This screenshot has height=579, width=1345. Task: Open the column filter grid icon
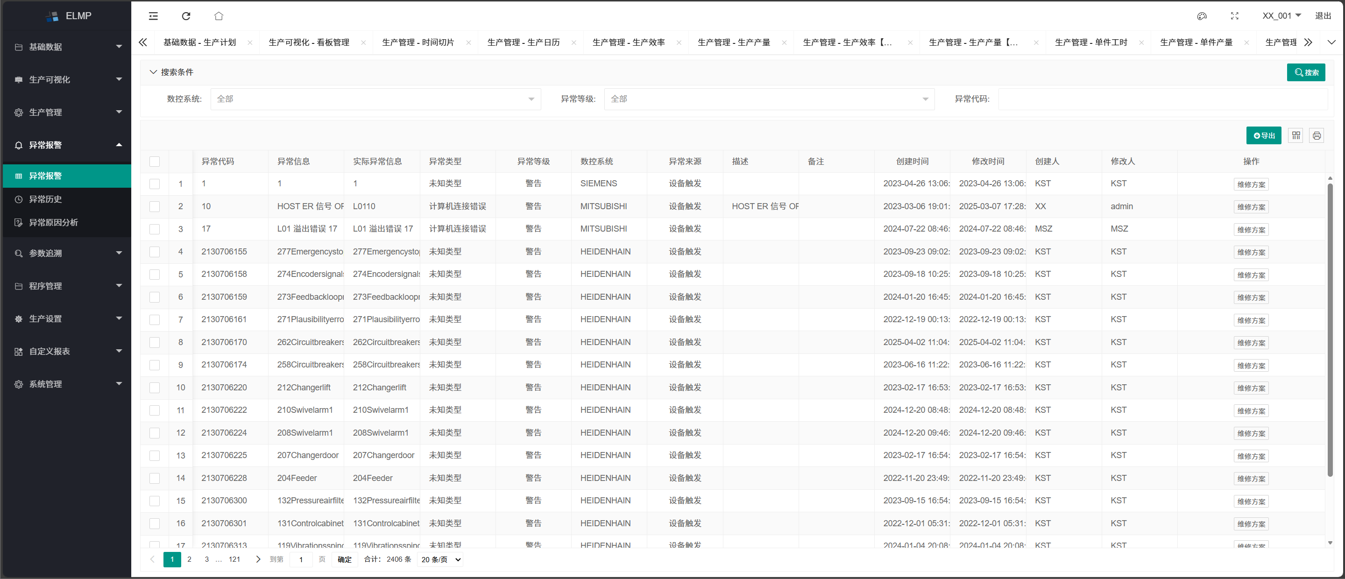pyautogui.click(x=1296, y=136)
